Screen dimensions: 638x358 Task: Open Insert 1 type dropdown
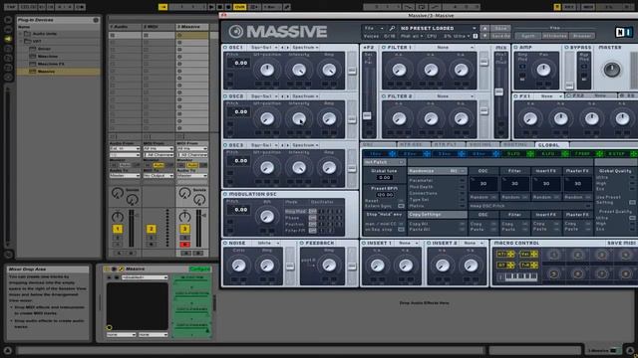408,243
